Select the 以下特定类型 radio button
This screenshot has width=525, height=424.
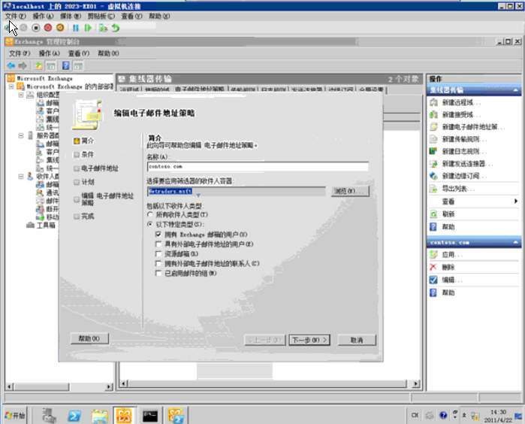tap(150, 224)
